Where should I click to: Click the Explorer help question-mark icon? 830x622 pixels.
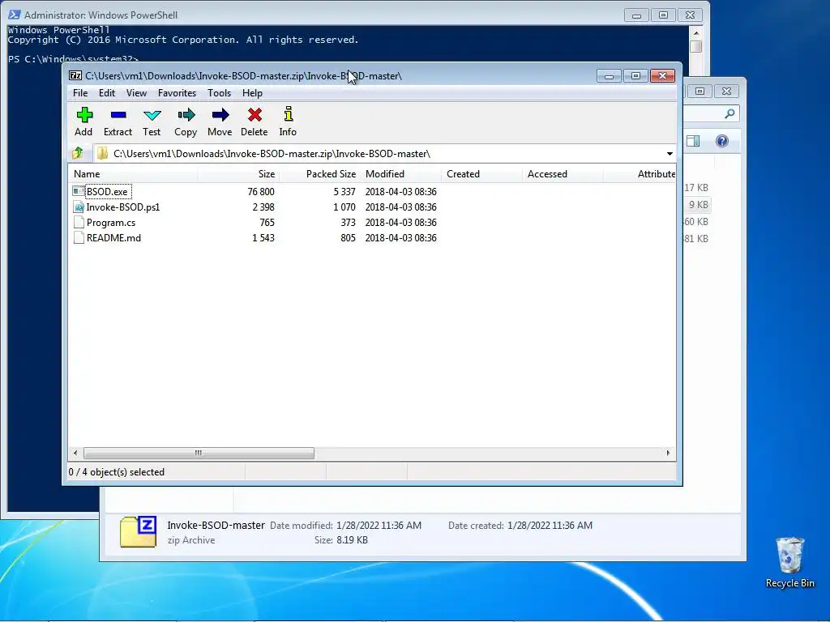(722, 141)
